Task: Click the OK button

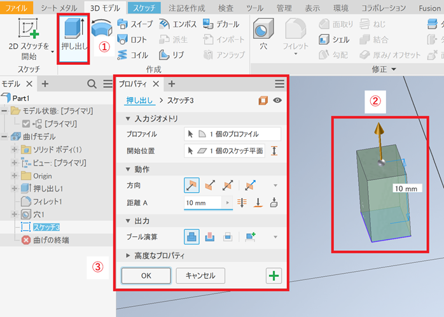Action: click(146, 276)
